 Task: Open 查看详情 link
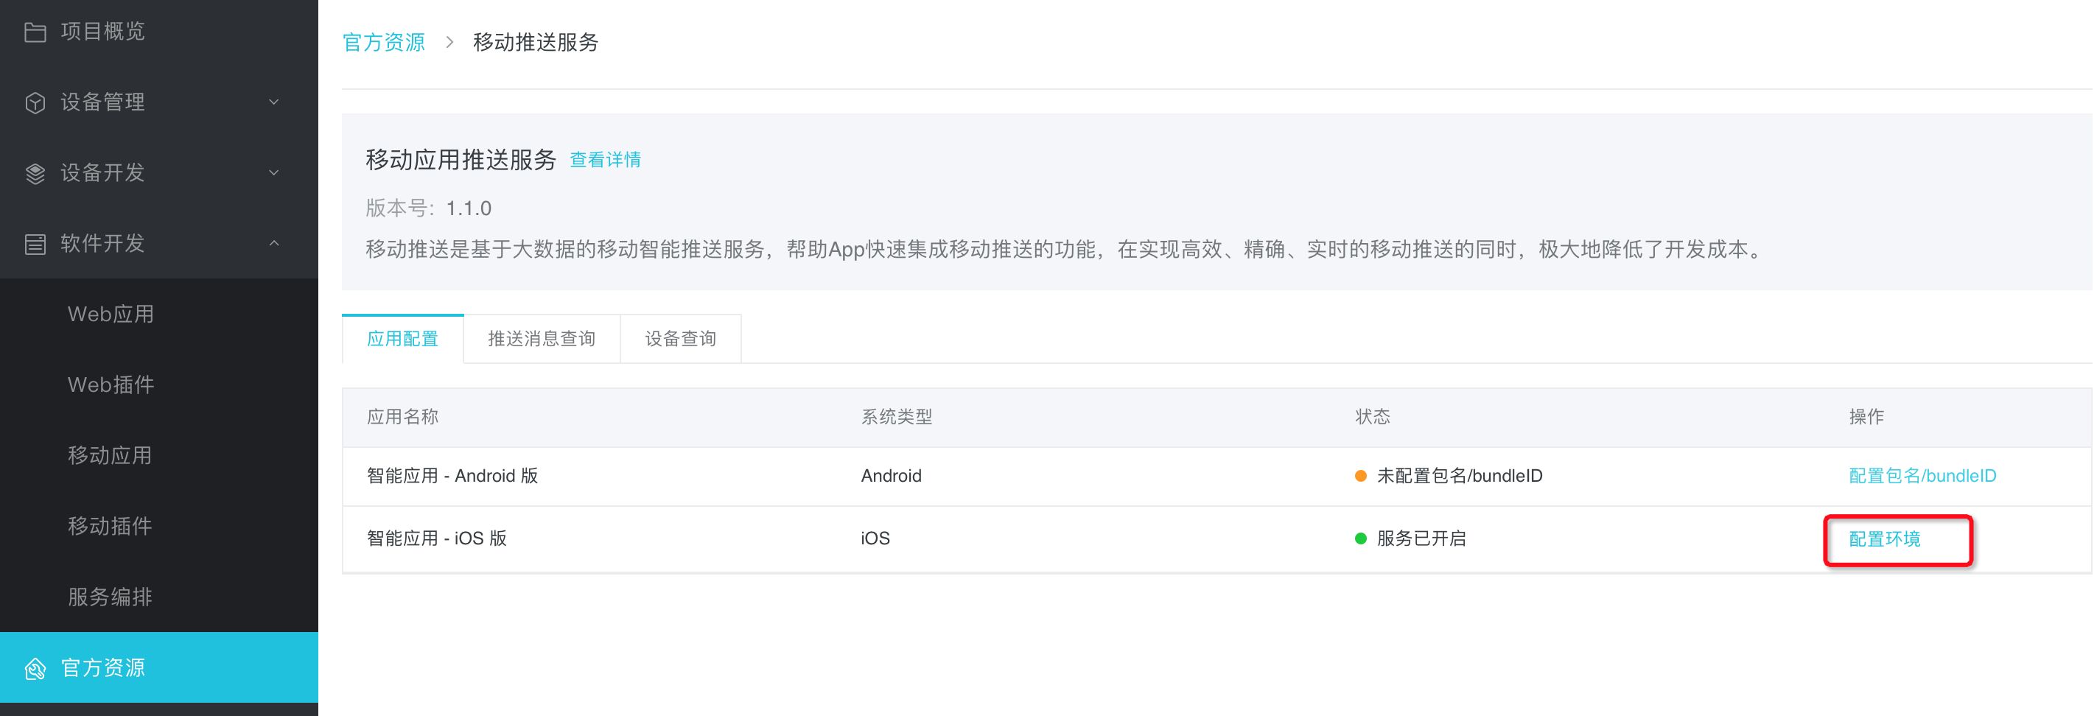(x=605, y=159)
